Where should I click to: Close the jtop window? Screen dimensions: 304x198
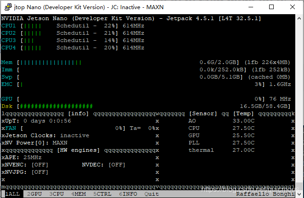[293, 7]
